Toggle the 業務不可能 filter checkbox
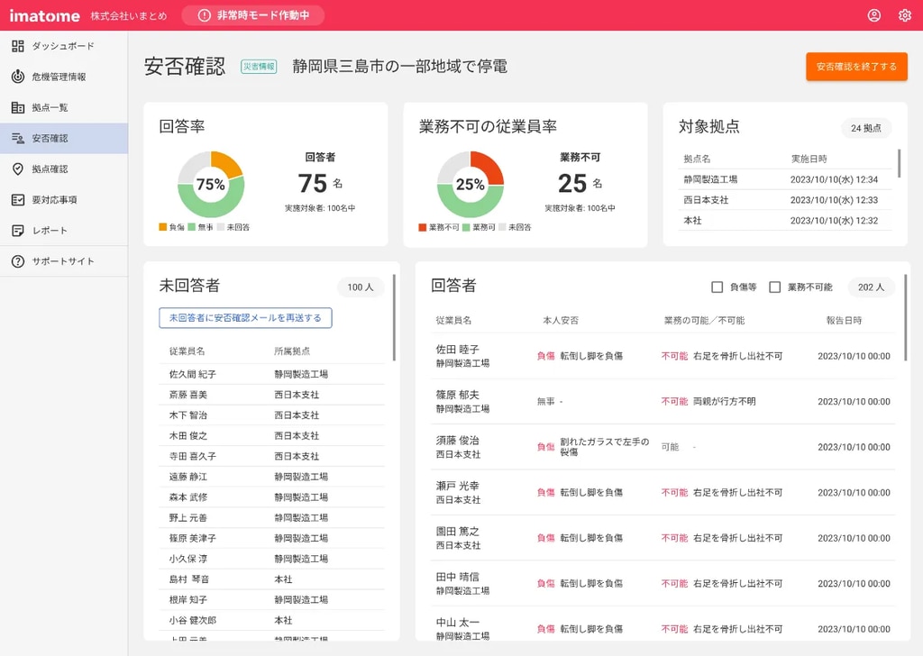Image resolution: width=923 pixels, height=656 pixels. coord(774,287)
